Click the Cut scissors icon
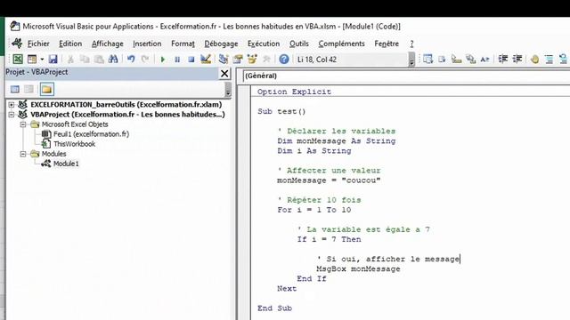Screen dimensions: 570x320 [70, 60]
